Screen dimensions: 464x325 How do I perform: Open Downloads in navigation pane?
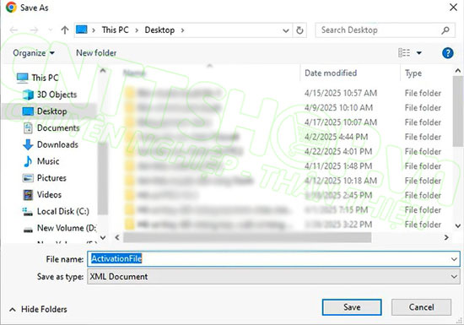point(57,144)
